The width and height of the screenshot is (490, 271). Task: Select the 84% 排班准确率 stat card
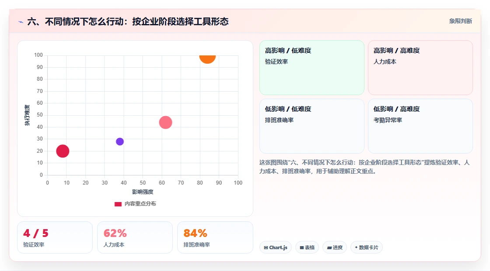click(x=215, y=237)
